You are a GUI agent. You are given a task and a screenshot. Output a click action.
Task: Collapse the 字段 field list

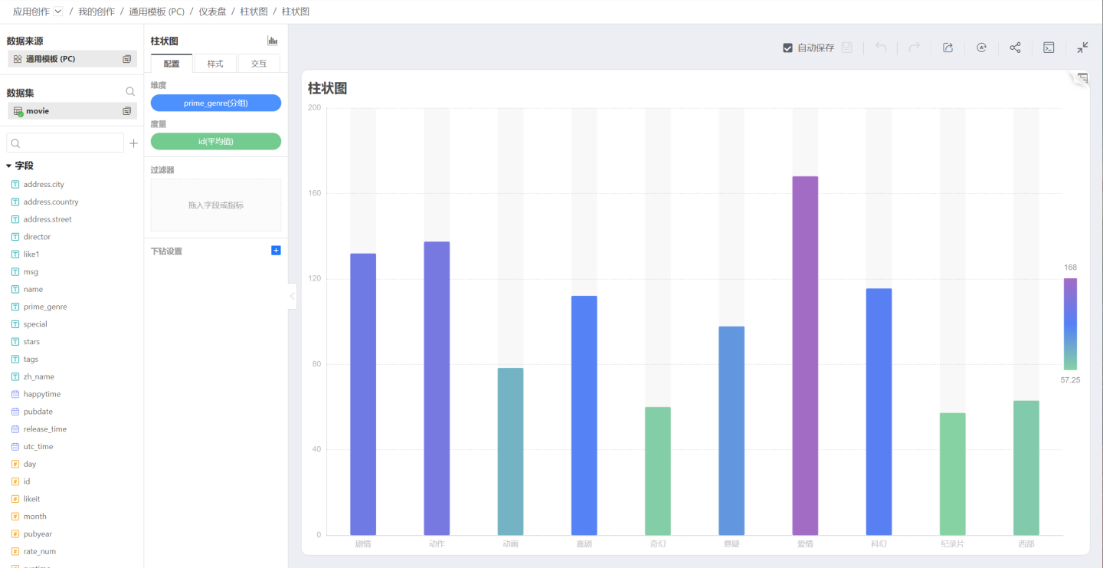(9, 166)
